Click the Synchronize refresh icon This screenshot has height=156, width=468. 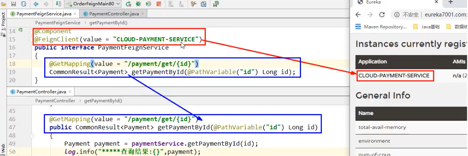[23, 4]
